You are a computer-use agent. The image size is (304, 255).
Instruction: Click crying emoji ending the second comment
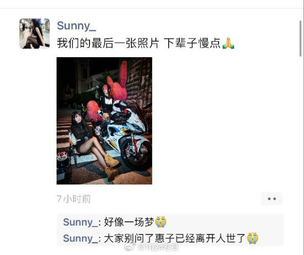253,238
